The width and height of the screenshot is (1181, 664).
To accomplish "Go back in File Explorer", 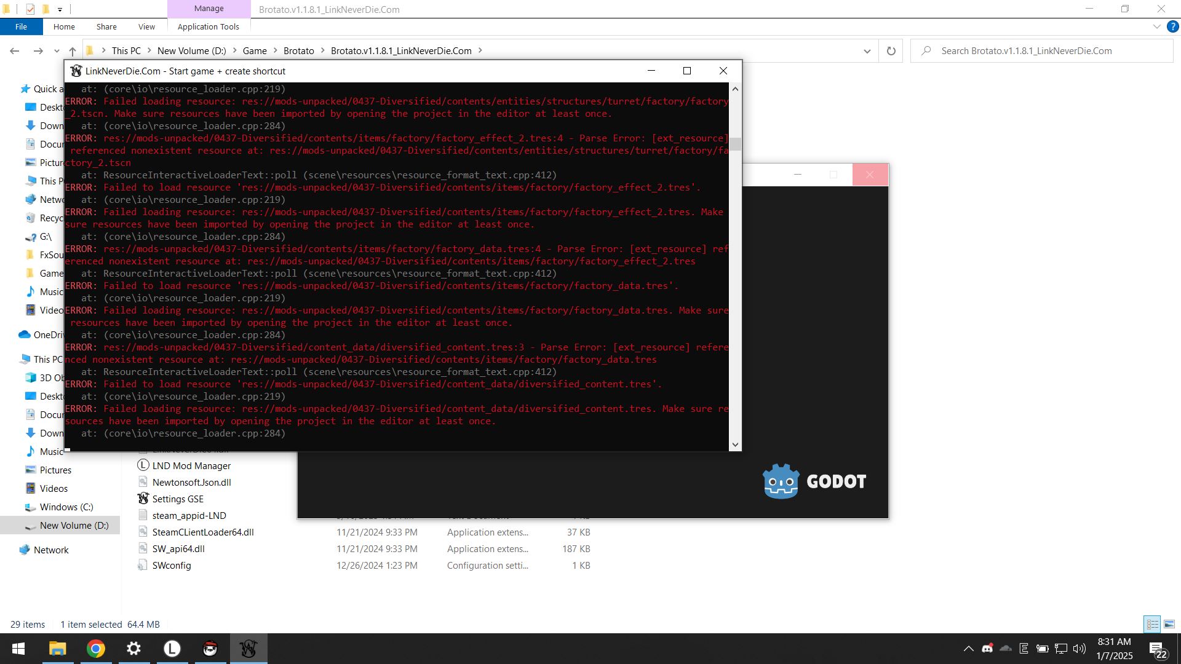I will (15, 51).
